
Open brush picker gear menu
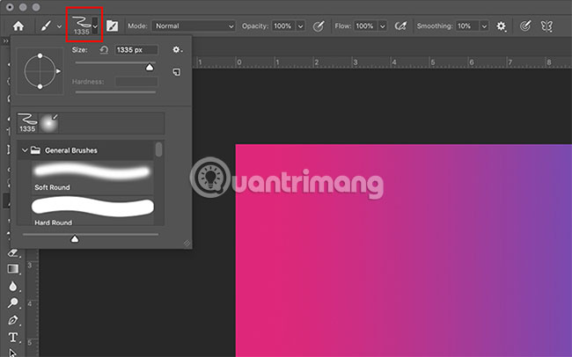click(177, 49)
